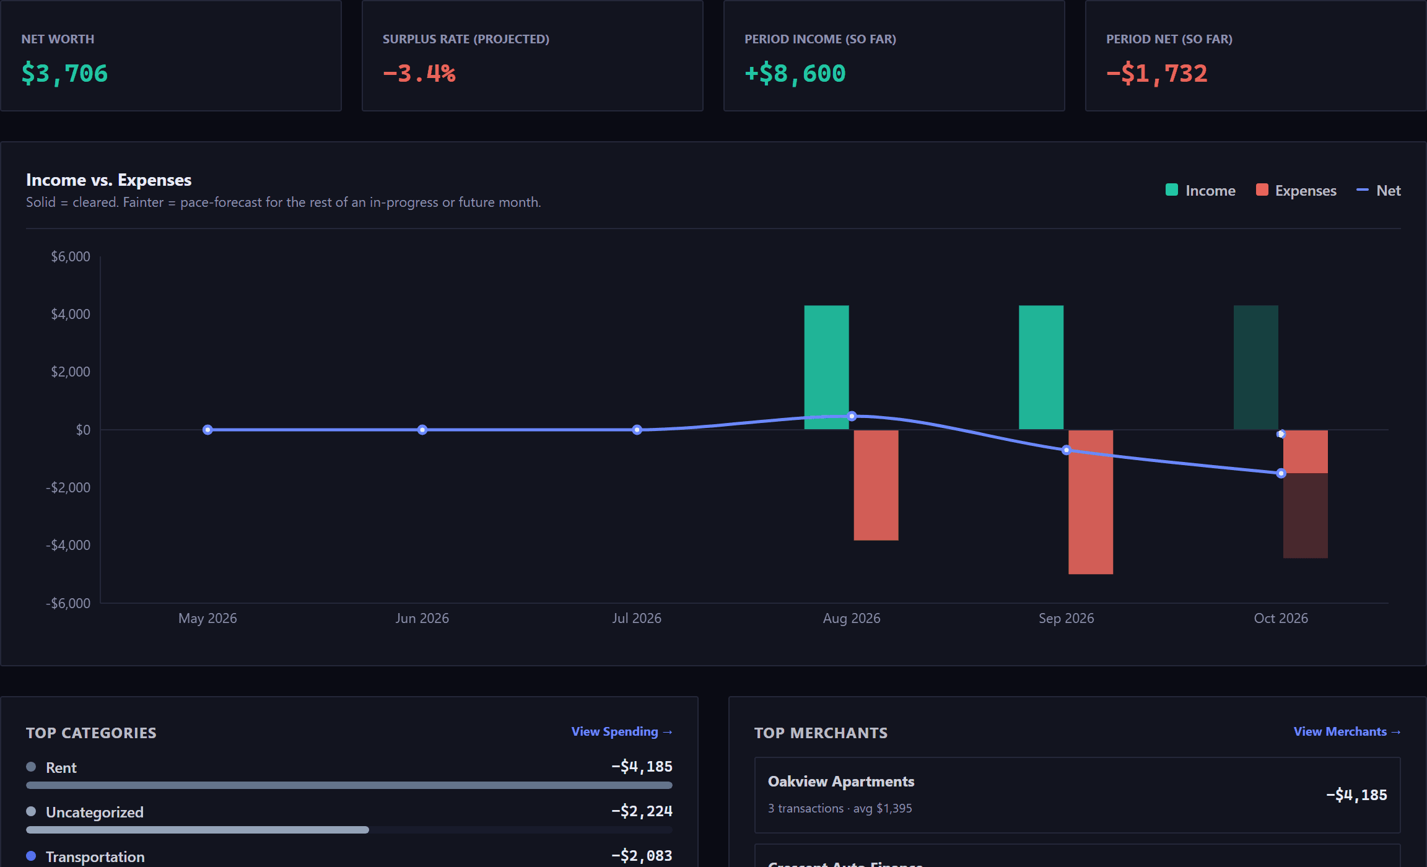
Task: Click the Jul 2026 net line point
Action: (637, 430)
